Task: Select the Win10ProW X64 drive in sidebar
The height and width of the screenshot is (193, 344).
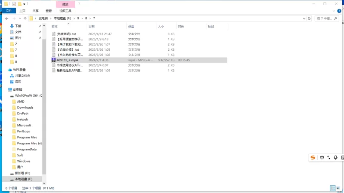Action: (28, 95)
